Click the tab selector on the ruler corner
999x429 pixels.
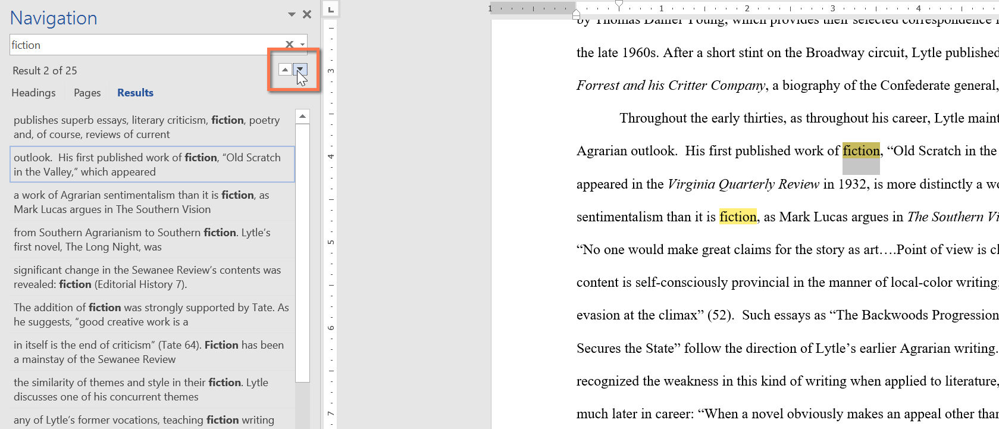pyautogui.click(x=331, y=9)
